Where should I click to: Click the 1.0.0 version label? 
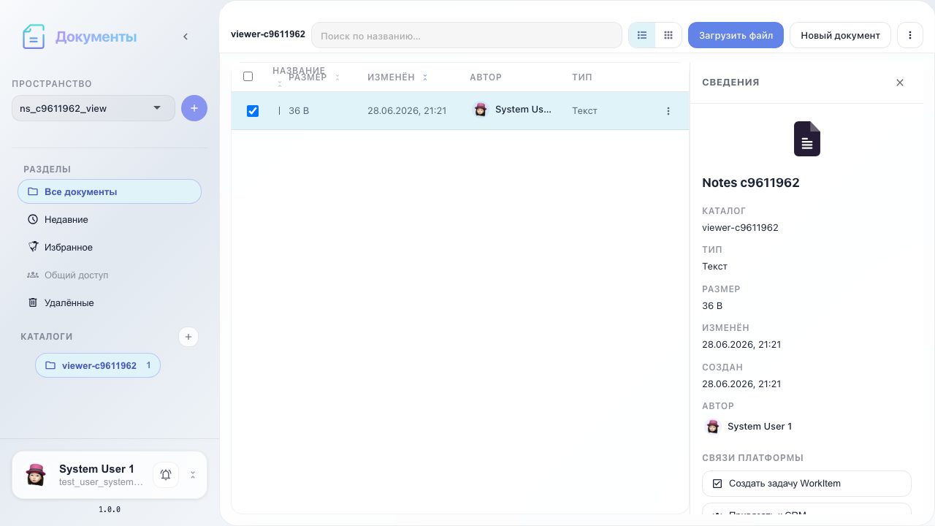tap(110, 509)
